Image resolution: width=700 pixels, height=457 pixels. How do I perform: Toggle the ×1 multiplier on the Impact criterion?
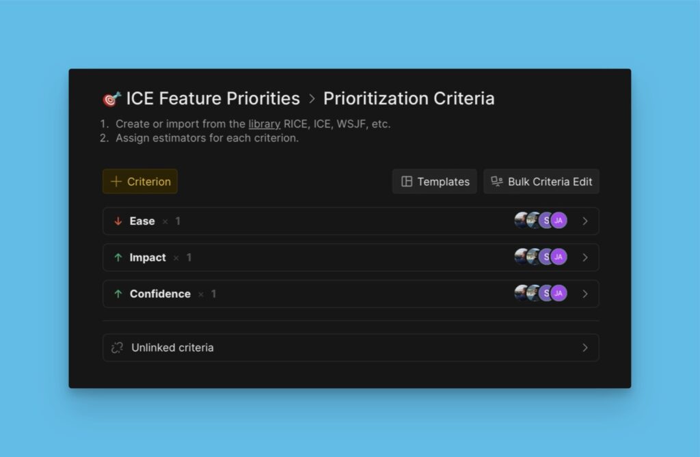pos(183,258)
